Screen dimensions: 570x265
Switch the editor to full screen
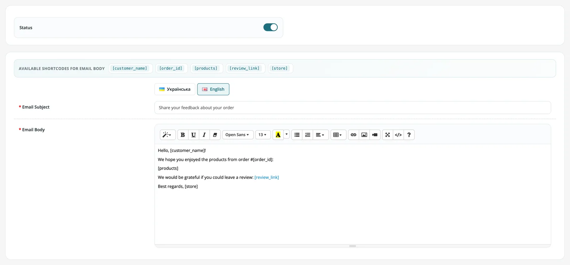[x=388, y=135]
